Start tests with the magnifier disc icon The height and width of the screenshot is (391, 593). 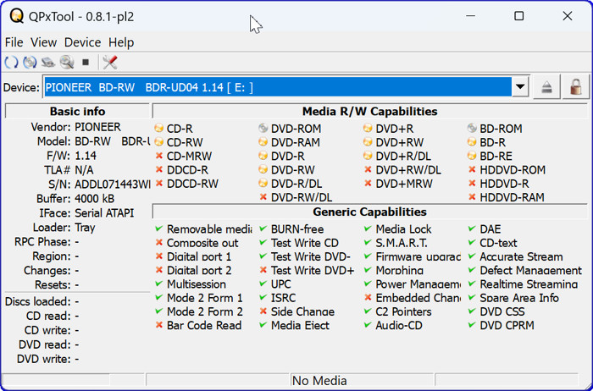67,62
